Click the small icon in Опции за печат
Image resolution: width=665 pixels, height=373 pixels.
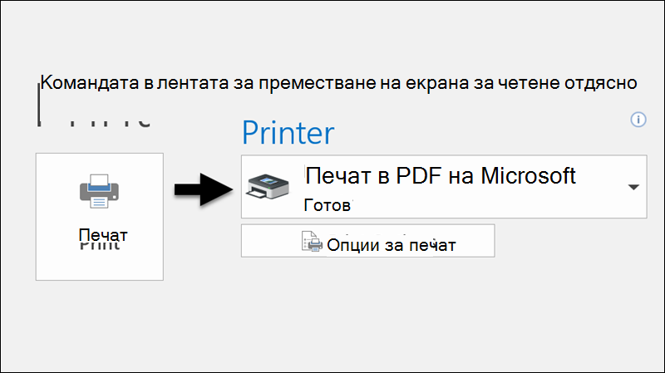click(312, 241)
